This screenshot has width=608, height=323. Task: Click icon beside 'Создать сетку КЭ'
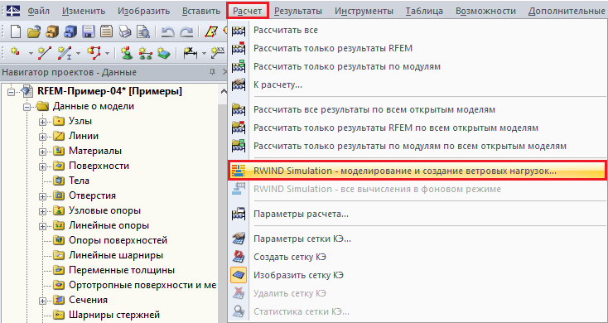point(239,257)
